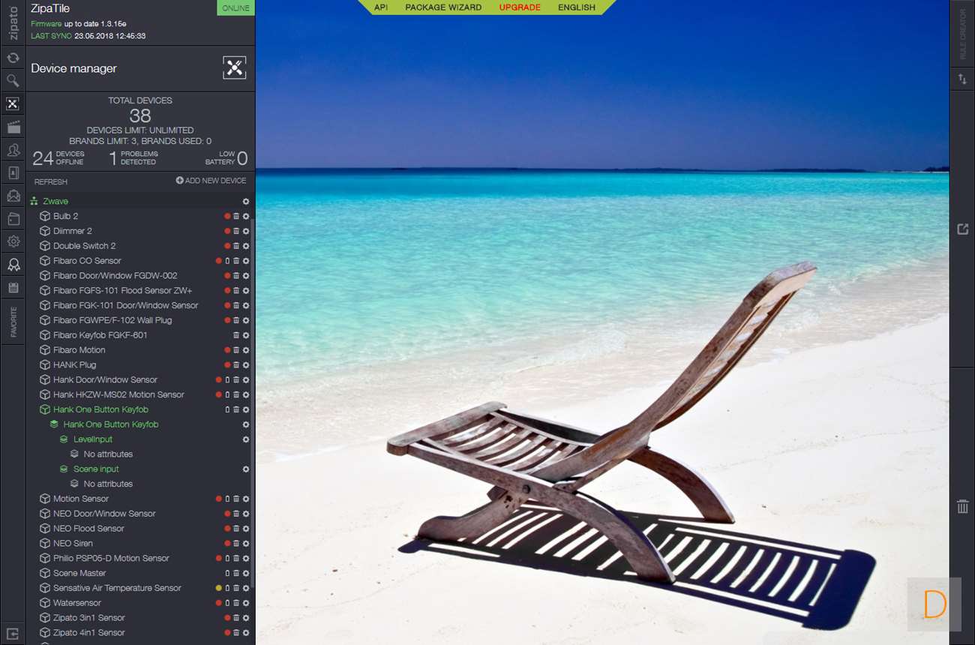Open the calendar icon in left sidebar
The image size is (975, 645).
click(x=13, y=288)
